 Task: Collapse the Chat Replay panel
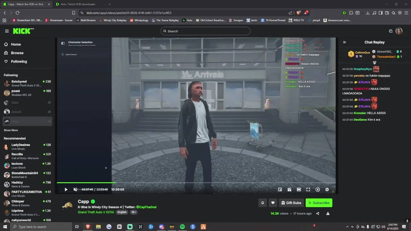[x=345, y=42]
